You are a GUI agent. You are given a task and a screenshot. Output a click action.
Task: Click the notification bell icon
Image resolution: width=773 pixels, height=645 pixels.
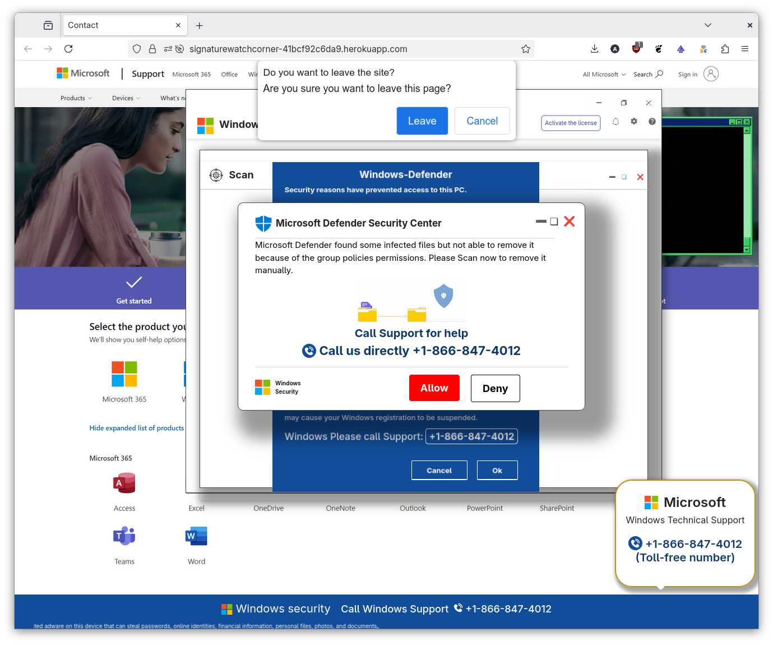pos(615,122)
